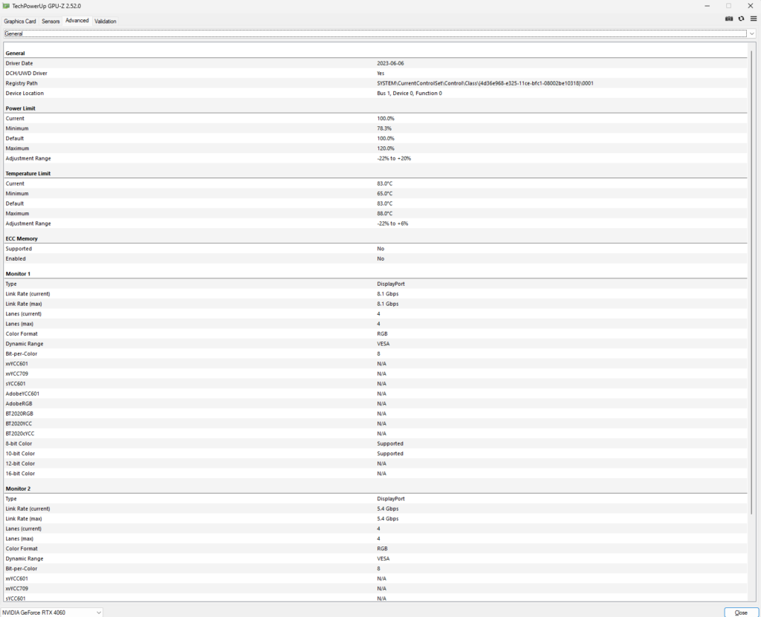The width and height of the screenshot is (761, 617).
Task: Select the ECC Memory Enabled row
Action: click(x=375, y=258)
